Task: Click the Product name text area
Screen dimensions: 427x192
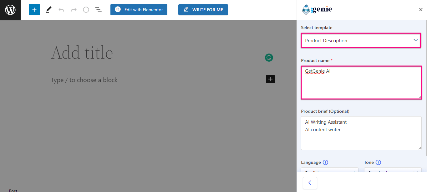Action: 361,83
